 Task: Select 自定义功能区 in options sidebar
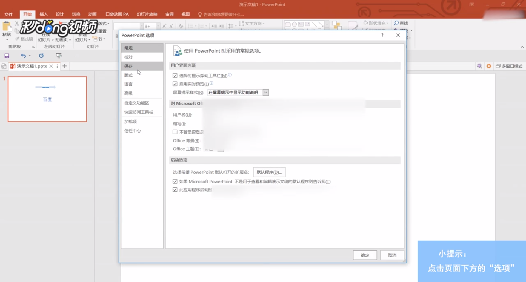coord(142,103)
